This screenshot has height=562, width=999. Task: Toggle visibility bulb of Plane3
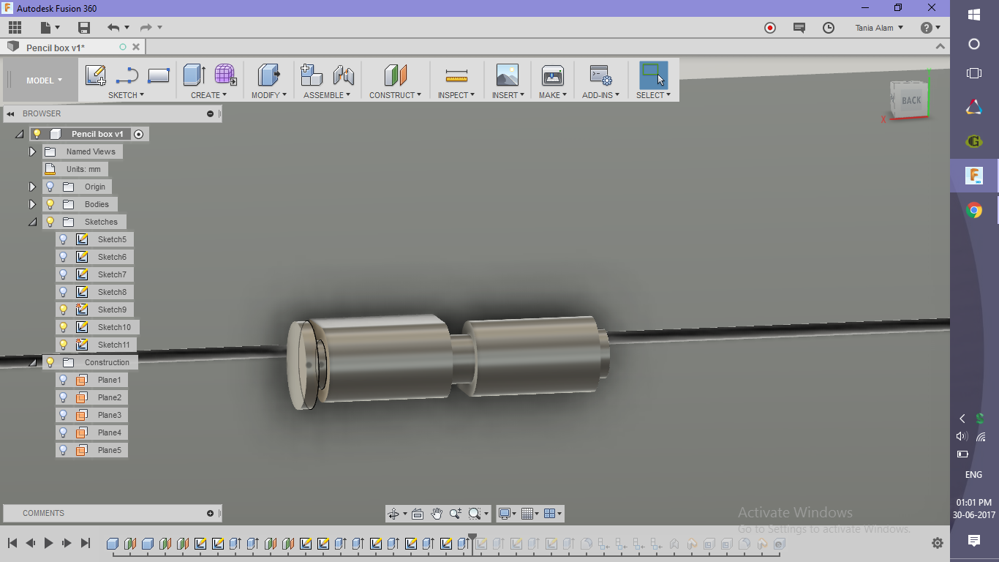(64, 415)
